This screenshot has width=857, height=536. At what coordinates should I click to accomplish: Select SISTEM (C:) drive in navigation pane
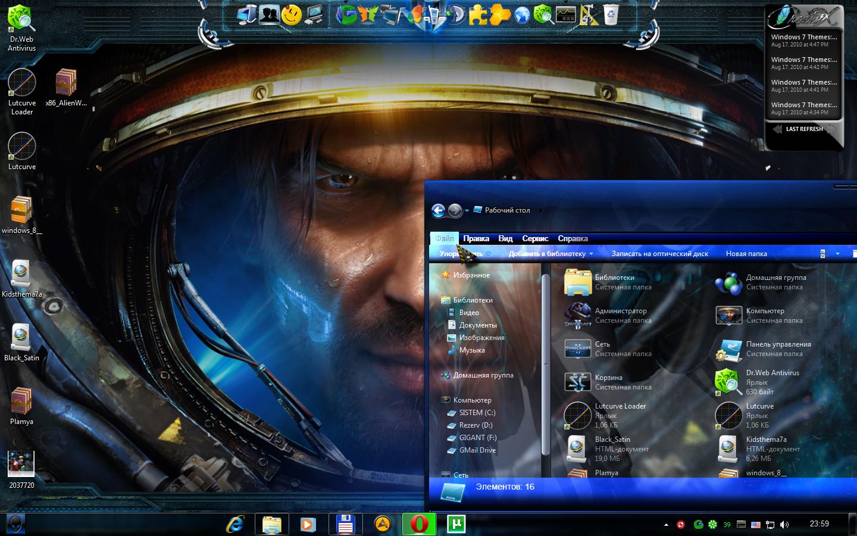[x=471, y=413]
